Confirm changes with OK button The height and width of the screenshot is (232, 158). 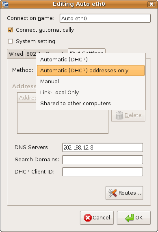pyautogui.click(x=134, y=218)
